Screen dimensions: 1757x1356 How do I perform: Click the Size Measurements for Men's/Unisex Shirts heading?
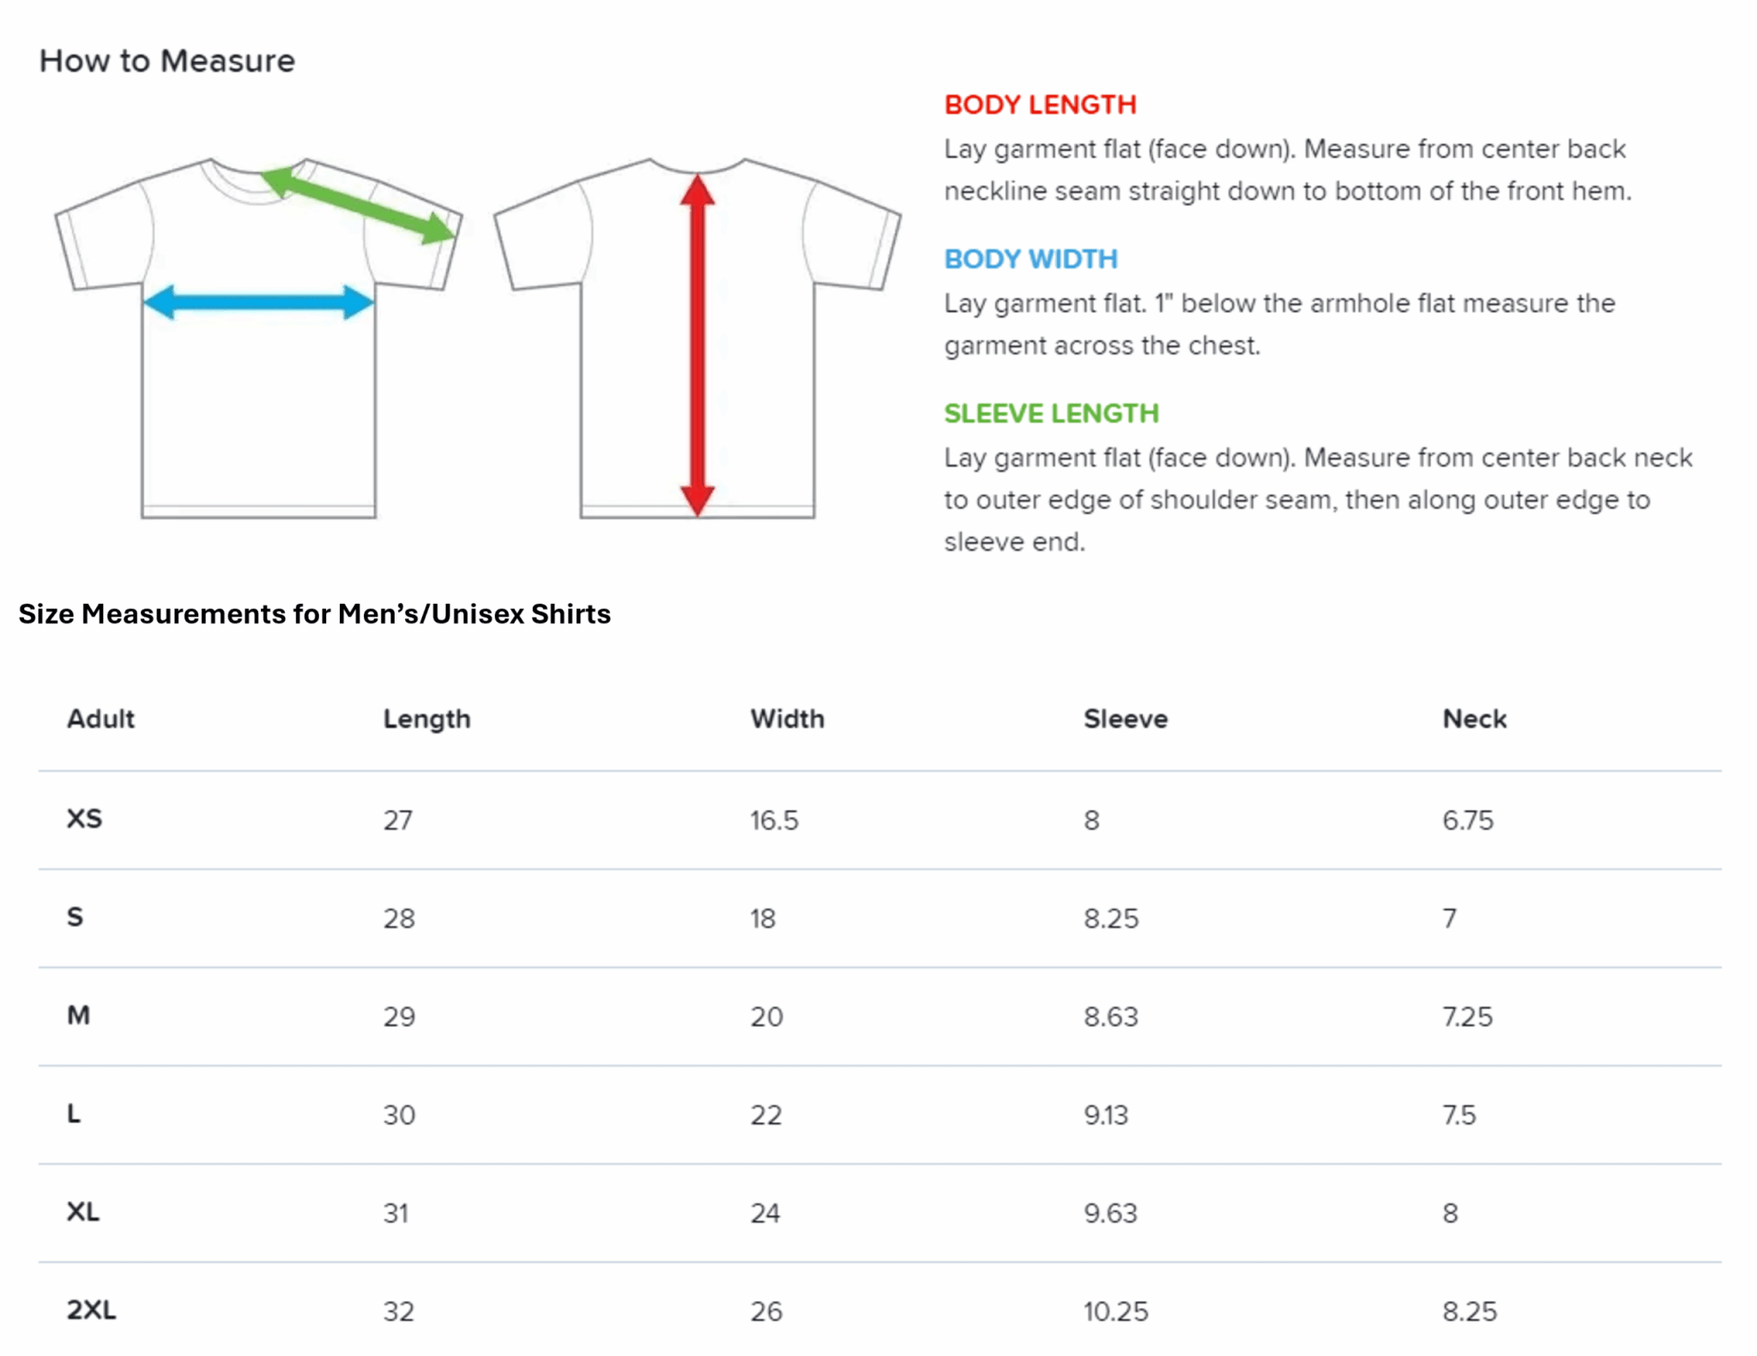pos(314,614)
